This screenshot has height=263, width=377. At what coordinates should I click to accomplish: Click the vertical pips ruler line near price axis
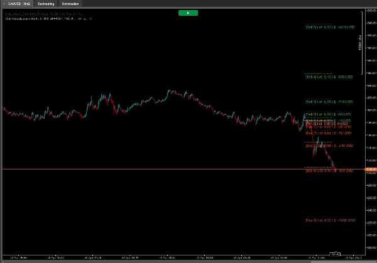(362, 43)
